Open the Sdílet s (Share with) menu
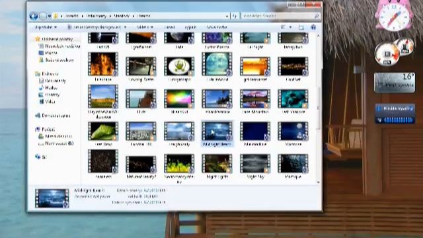423x238 pixels. (x=145, y=27)
